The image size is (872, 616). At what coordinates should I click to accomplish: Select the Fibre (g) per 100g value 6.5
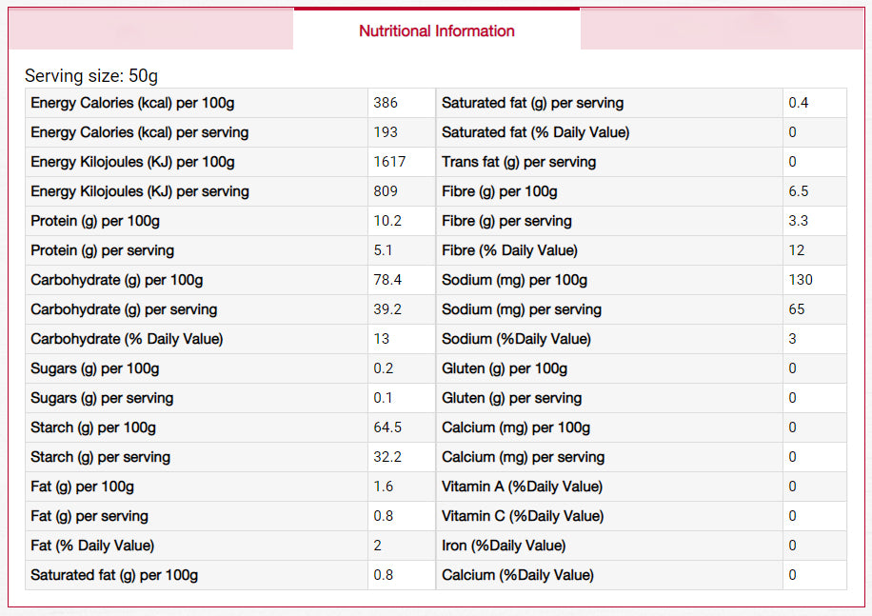[x=799, y=191]
